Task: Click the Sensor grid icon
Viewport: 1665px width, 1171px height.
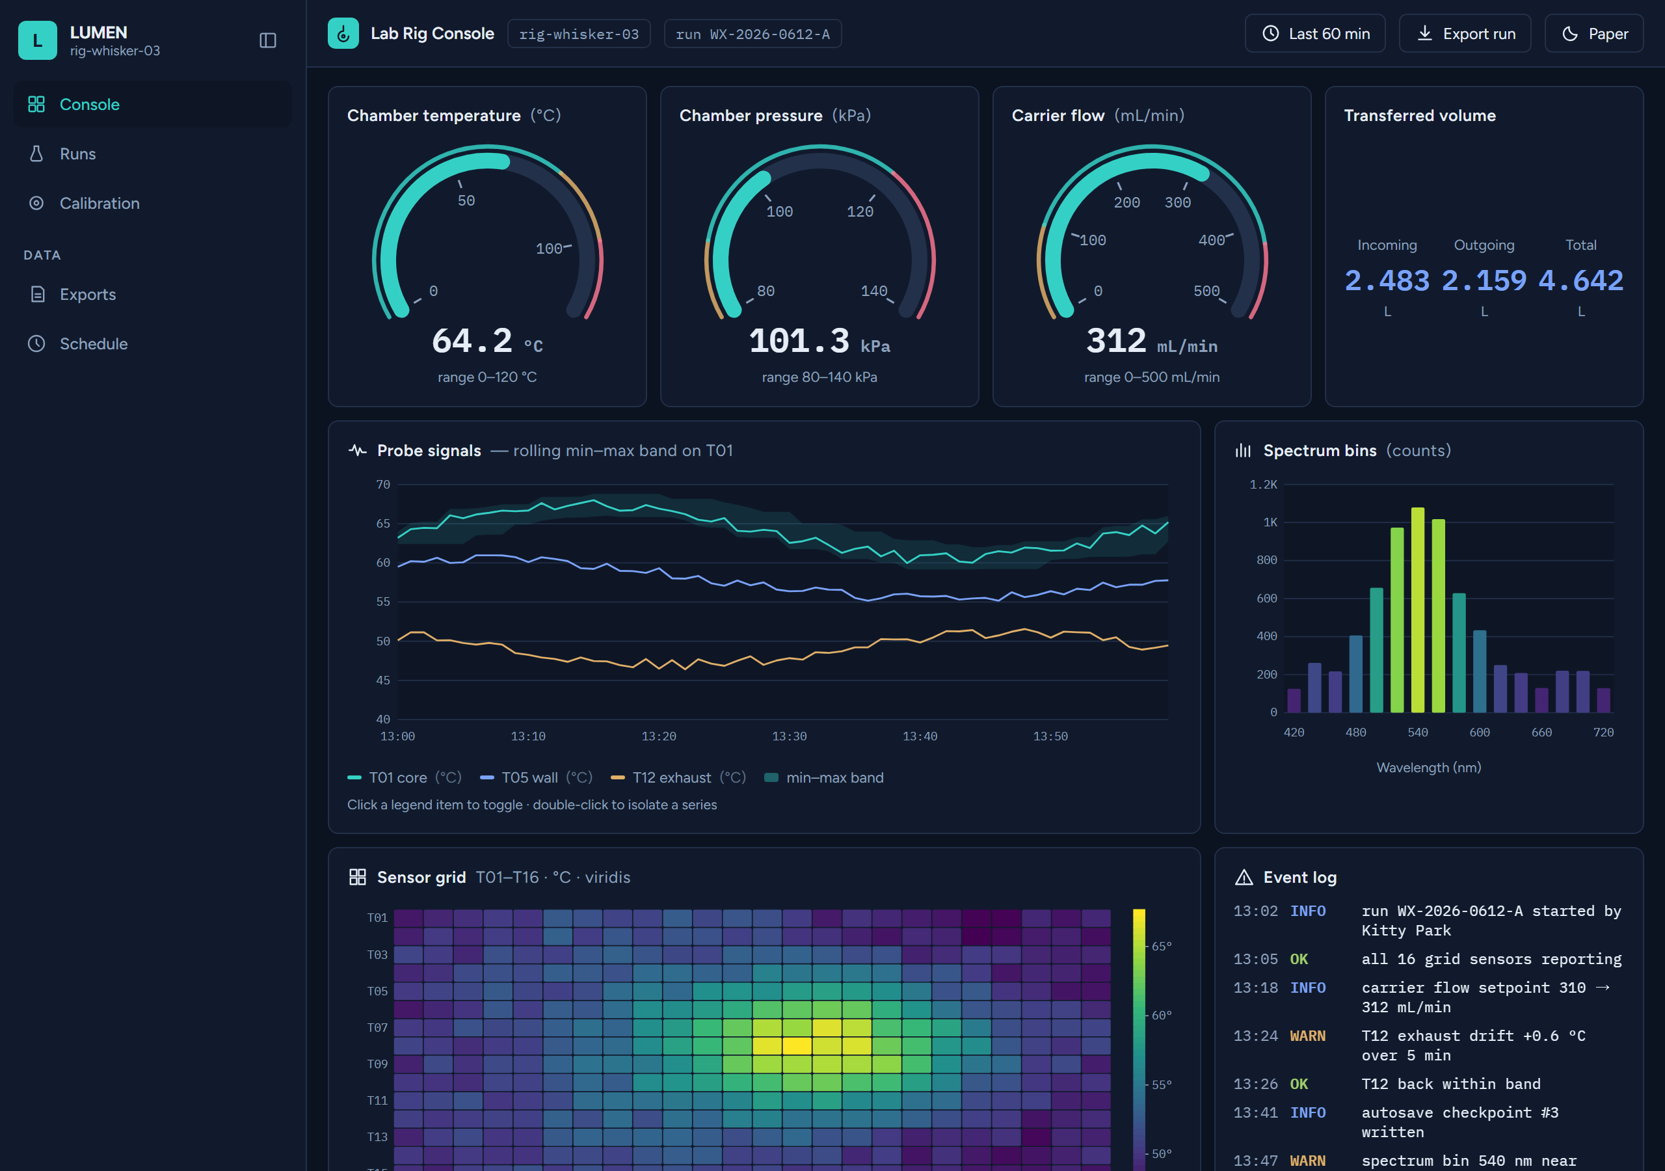Action: pos(358,877)
